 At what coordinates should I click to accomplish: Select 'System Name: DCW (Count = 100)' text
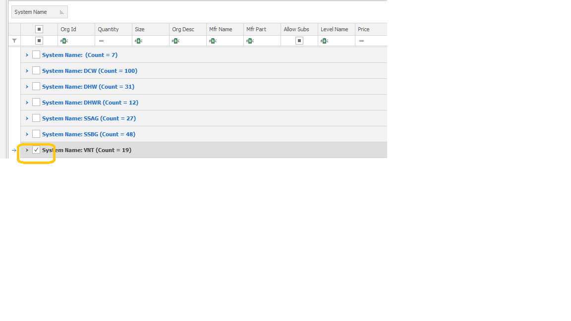pos(90,71)
